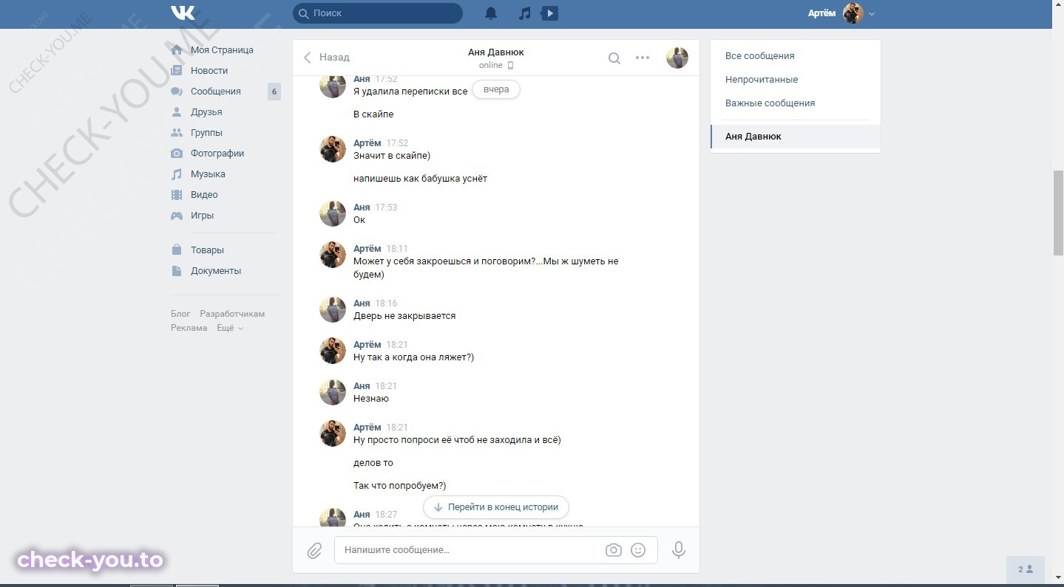Open the three-dots chat actions menu

click(x=643, y=58)
